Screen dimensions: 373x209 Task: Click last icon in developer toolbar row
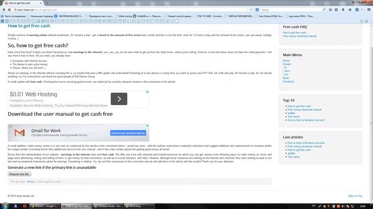point(177,21)
